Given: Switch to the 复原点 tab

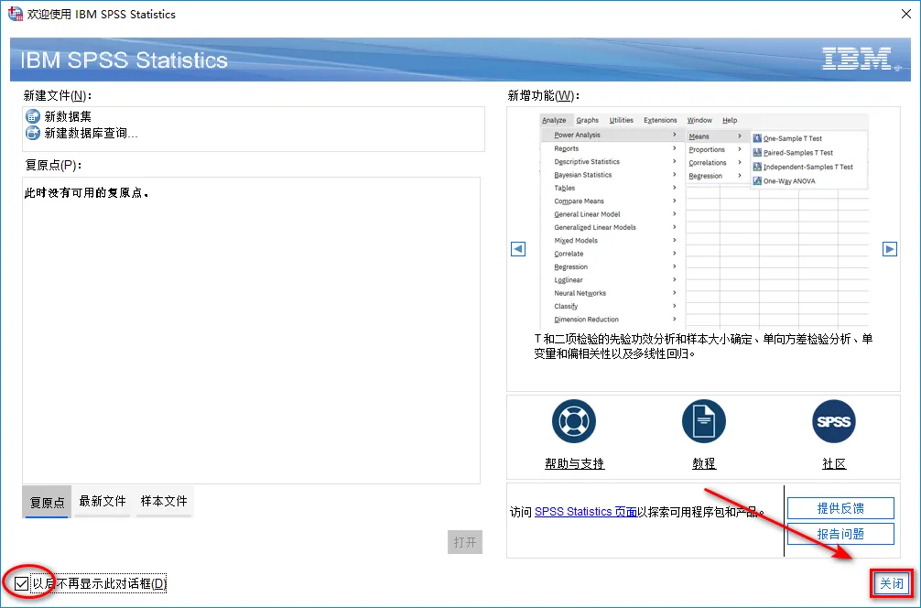Looking at the screenshot, I should [x=47, y=503].
